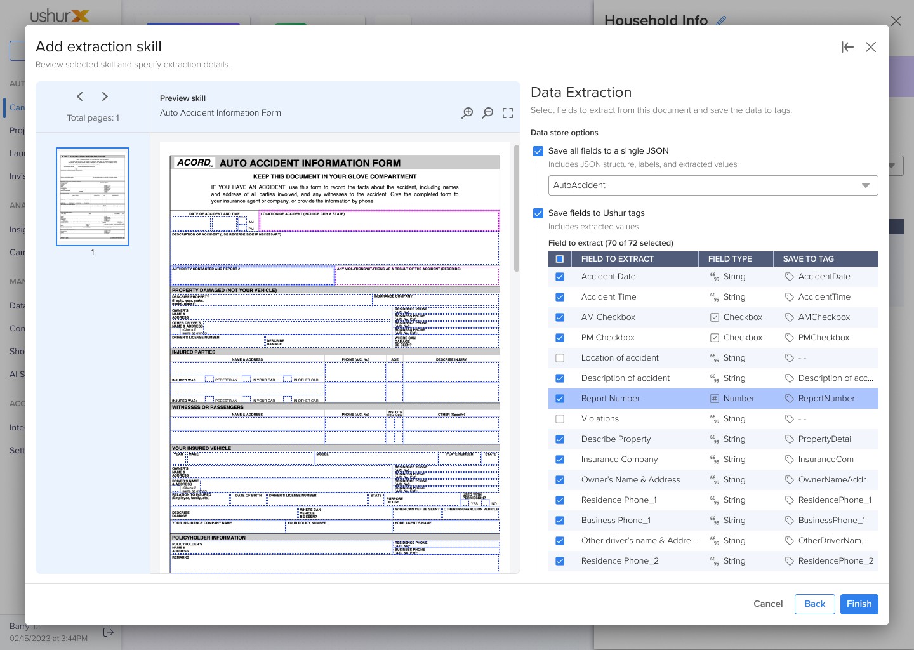Click the Cancel button
This screenshot has height=650, width=914.
coord(768,604)
